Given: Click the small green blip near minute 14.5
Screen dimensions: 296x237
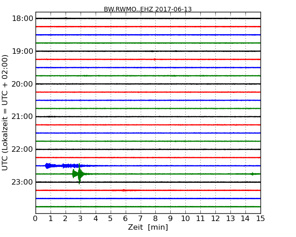Looking at the screenshot, I should 252,174.
